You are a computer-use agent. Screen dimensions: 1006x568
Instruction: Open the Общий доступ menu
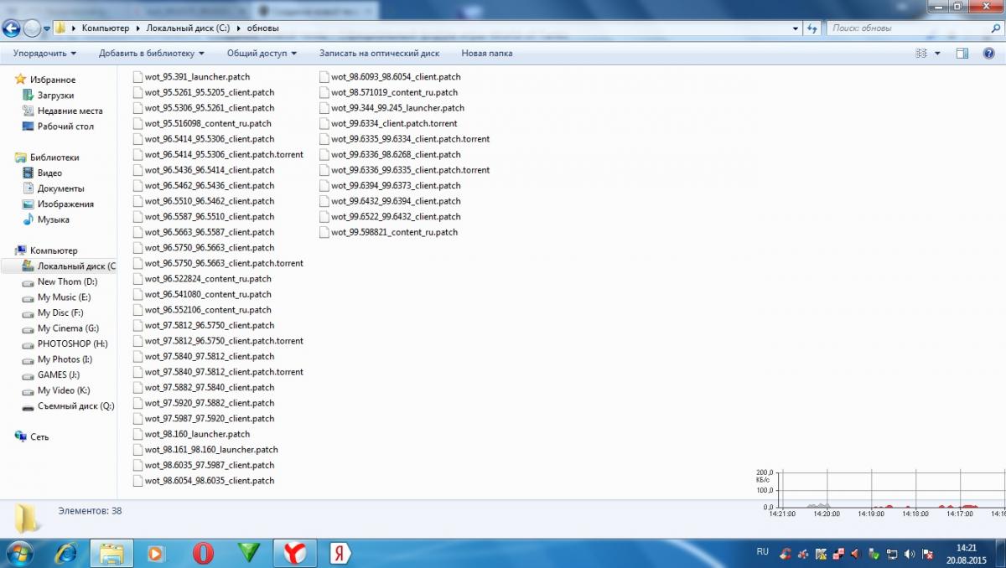[x=262, y=53]
